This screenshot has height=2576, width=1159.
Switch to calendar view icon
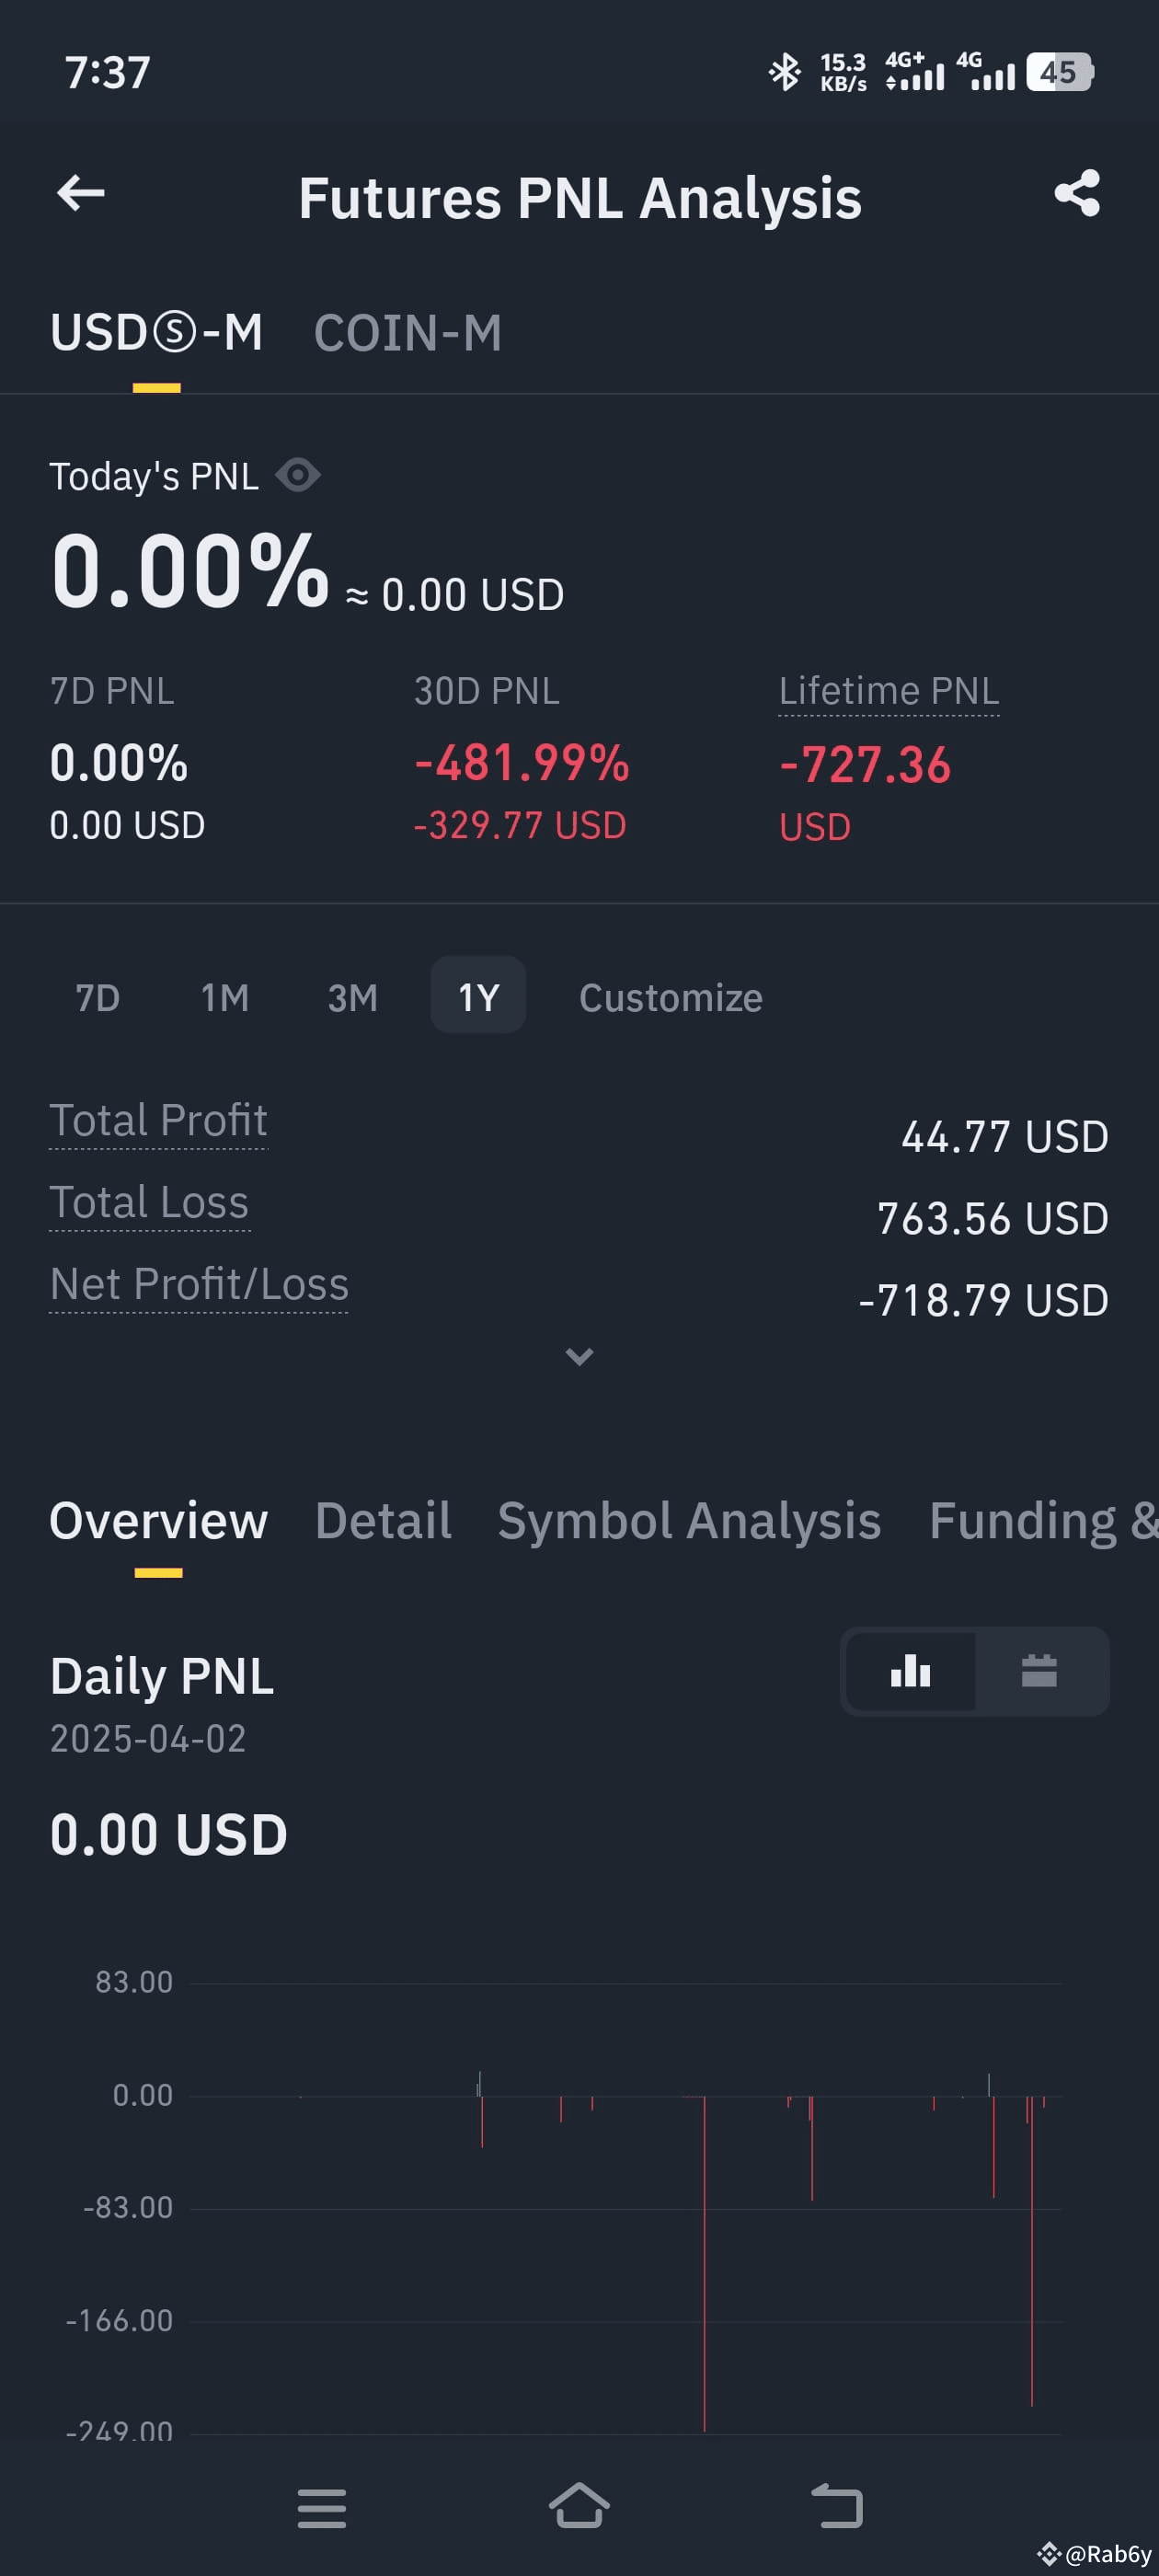click(x=1039, y=1671)
